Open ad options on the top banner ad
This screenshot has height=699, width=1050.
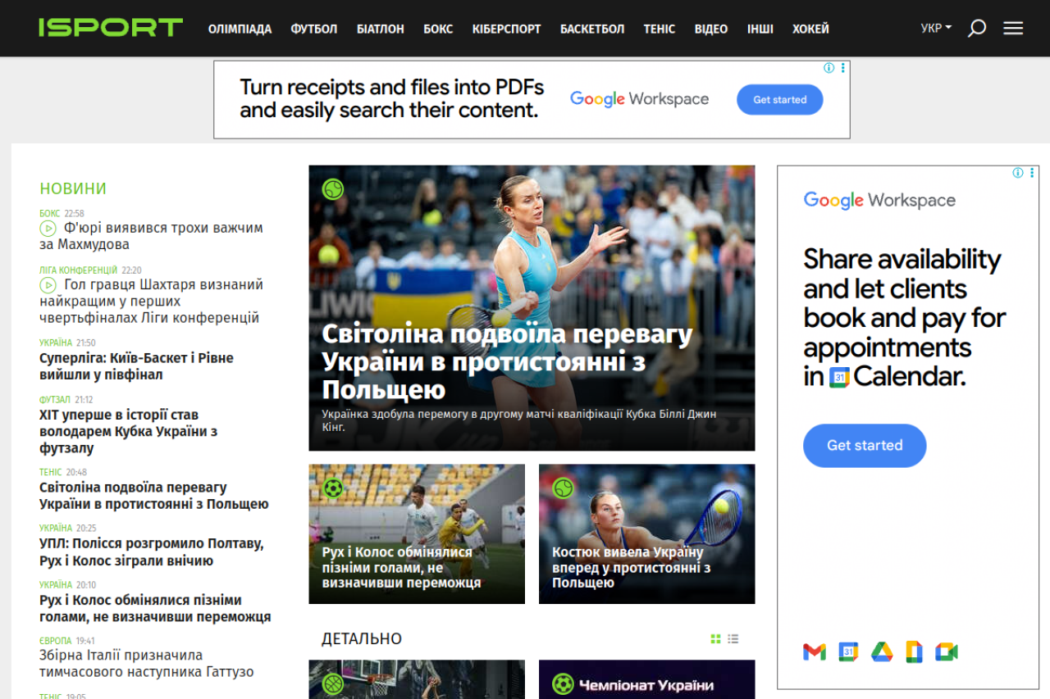pos(843,68)
